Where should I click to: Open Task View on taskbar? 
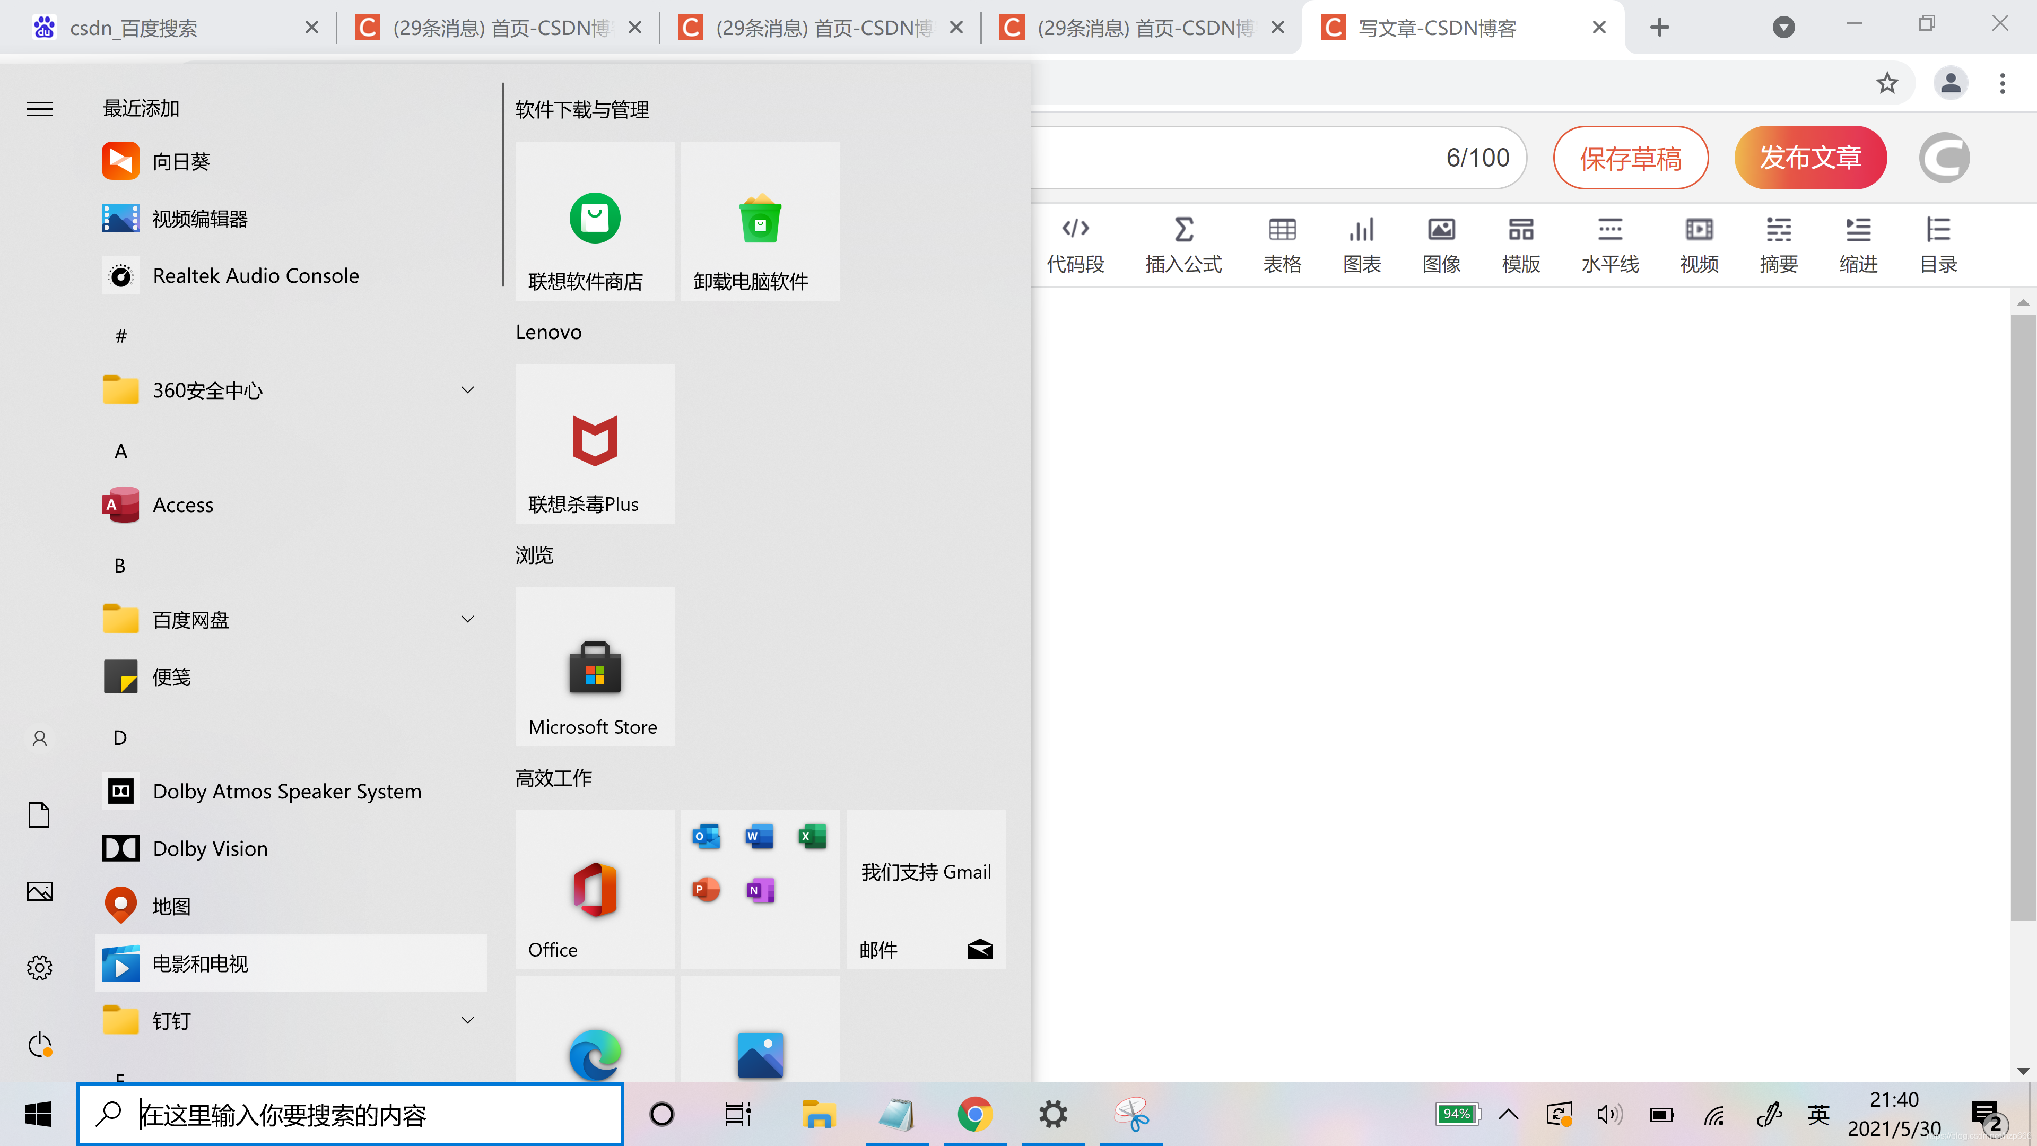[x=738, y=1114]
